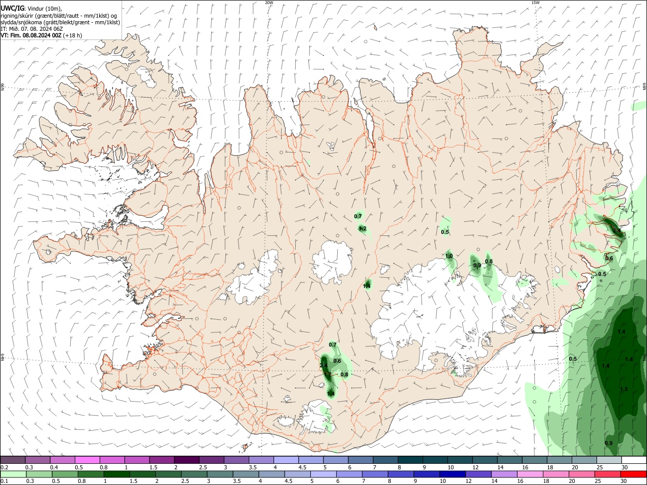Click the violet rain swatch between 12 and 14
Screen dimensions: 647x485
[478, 474]
